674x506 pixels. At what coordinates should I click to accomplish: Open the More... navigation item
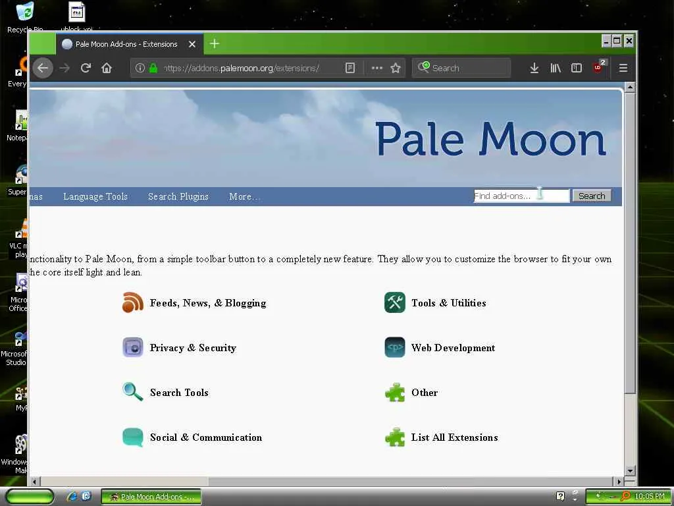pyautogui.click(x=244, y=196)
